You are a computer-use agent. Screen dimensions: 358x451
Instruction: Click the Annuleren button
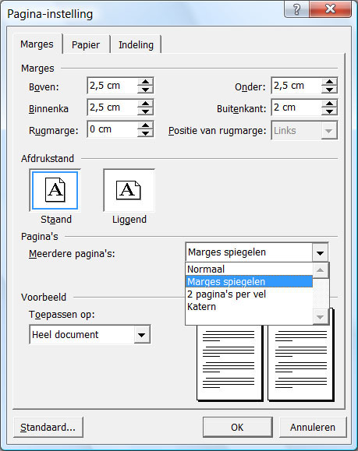tap(313, 428)
